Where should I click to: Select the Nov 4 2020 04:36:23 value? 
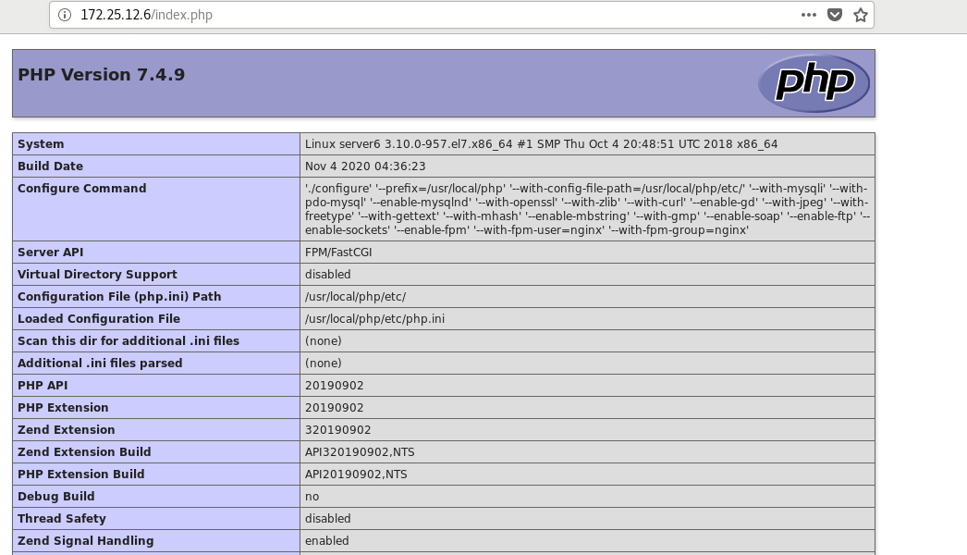coord(365,166)
